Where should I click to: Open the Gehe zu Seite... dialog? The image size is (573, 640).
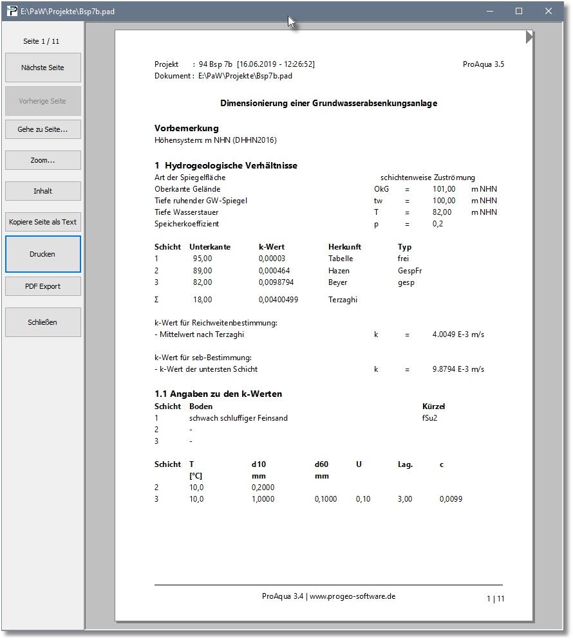coord(42,129)
